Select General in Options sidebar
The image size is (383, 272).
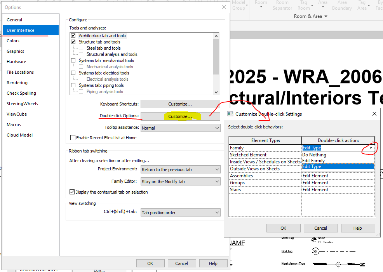point(31,20)
